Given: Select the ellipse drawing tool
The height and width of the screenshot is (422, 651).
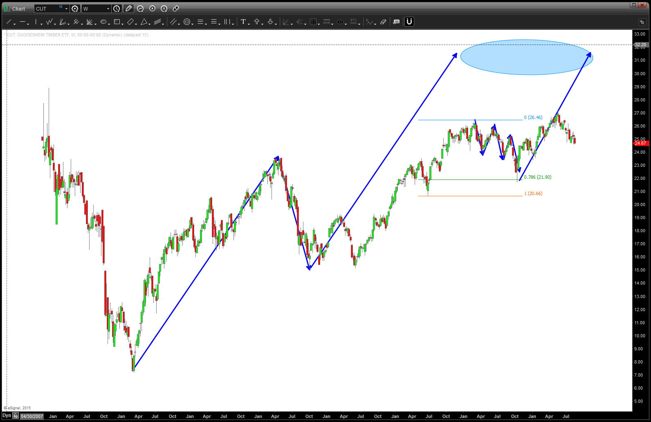Looking at the screenshot, I should [103, 22].
